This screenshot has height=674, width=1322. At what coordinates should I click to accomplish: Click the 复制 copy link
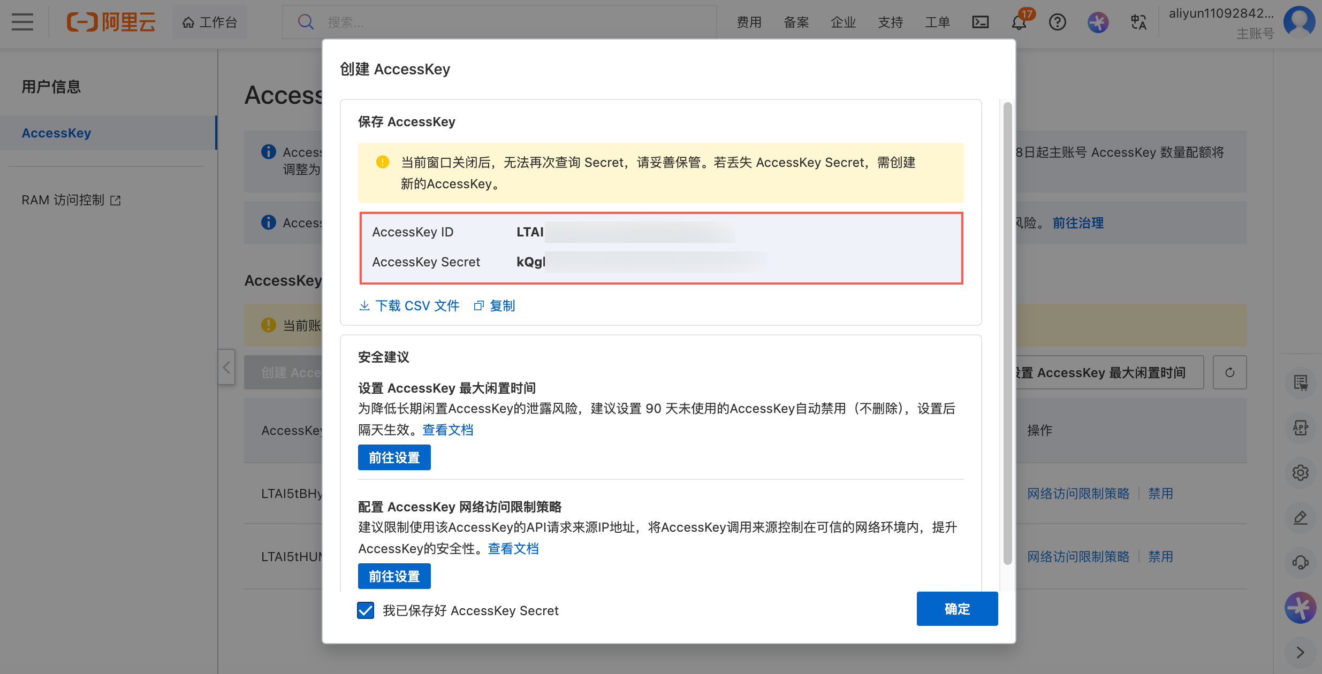click(x=495, y=305)
